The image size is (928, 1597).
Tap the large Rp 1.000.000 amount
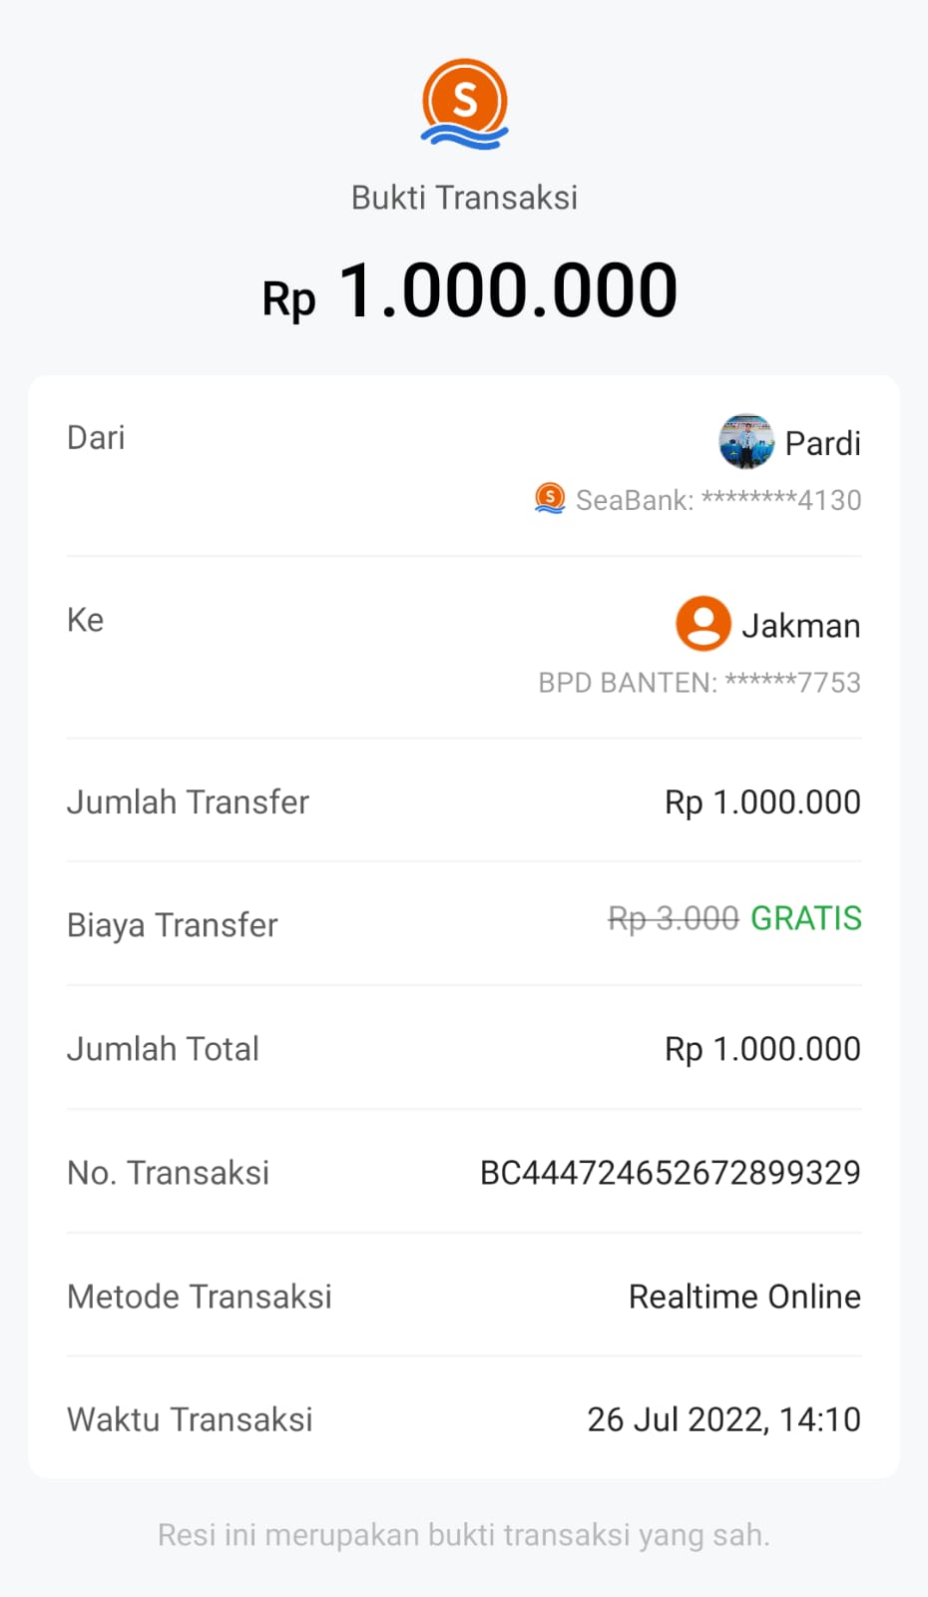click(470, 291)
